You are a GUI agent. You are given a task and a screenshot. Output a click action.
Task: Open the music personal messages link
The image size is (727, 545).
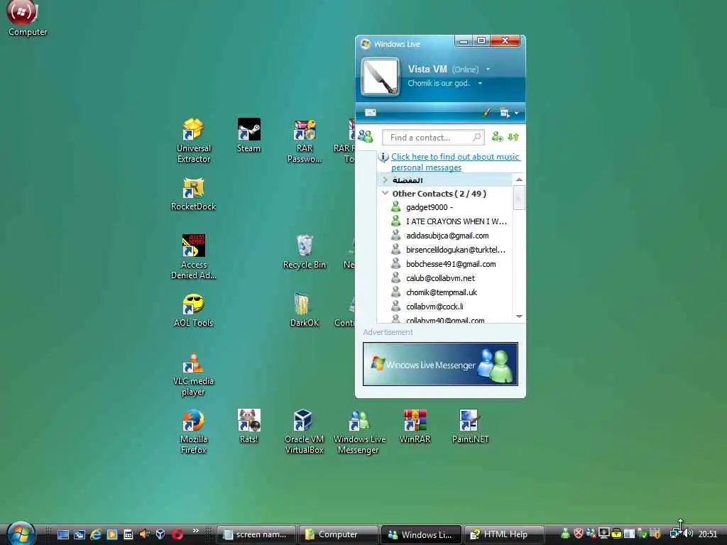click(x=455, y=163)
